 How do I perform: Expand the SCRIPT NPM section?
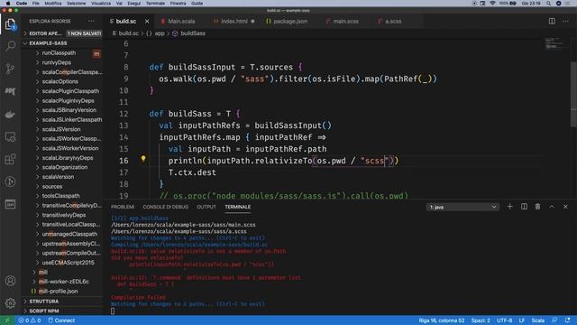pos(62,311)
